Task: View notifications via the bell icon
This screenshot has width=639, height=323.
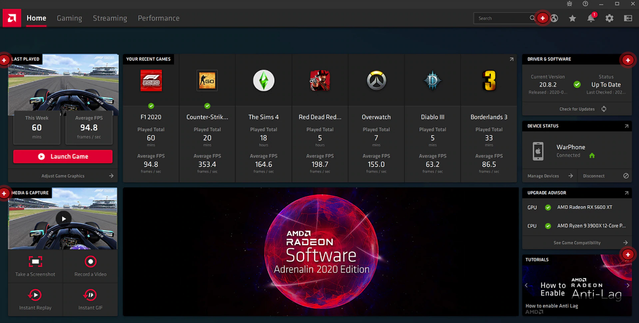Action: click(591, 18)
